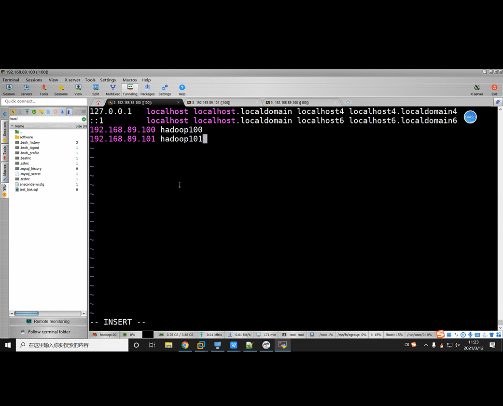Image resolution: width=503 pixels, height=406 pixels.
Task: Switch to tab 5. 192.168.89.100
Action: 302,103
